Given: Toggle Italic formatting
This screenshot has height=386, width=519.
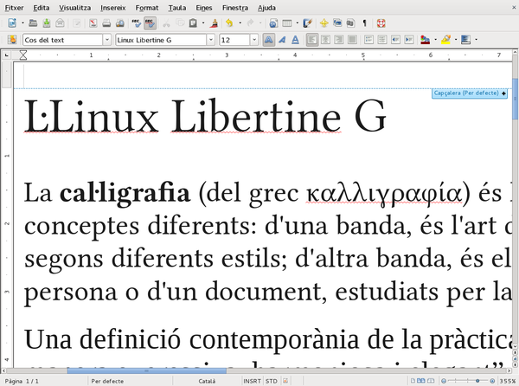Looking at the screenshot, I should tap(282, 40).
